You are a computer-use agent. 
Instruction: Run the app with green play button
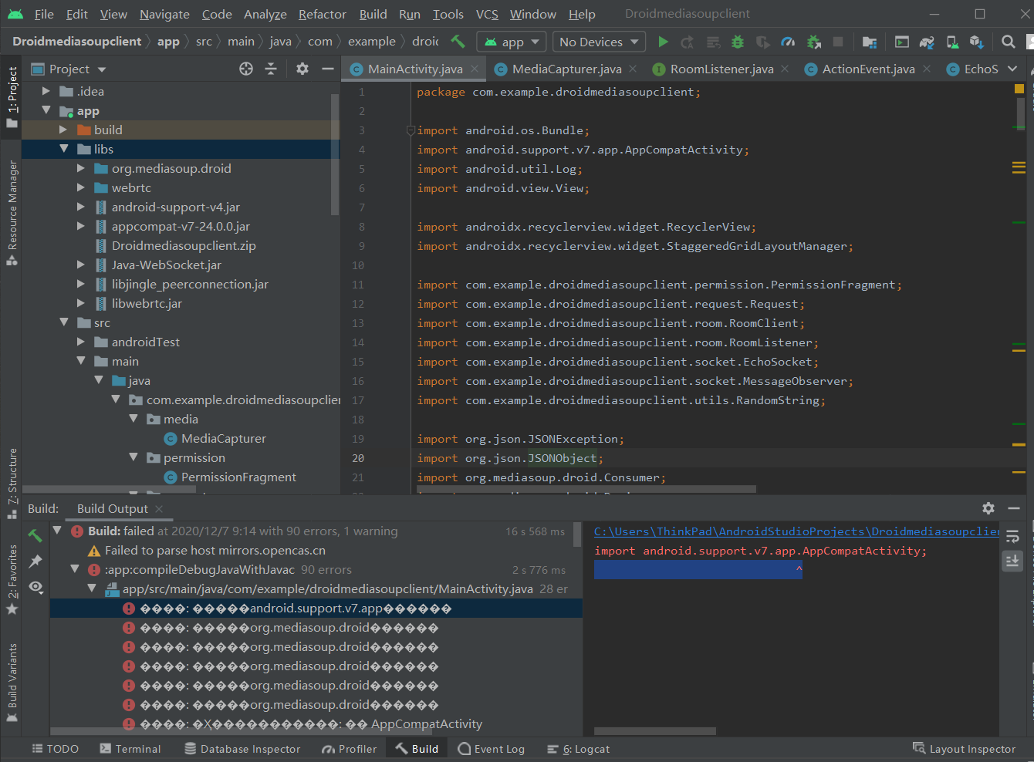(663, 42)
